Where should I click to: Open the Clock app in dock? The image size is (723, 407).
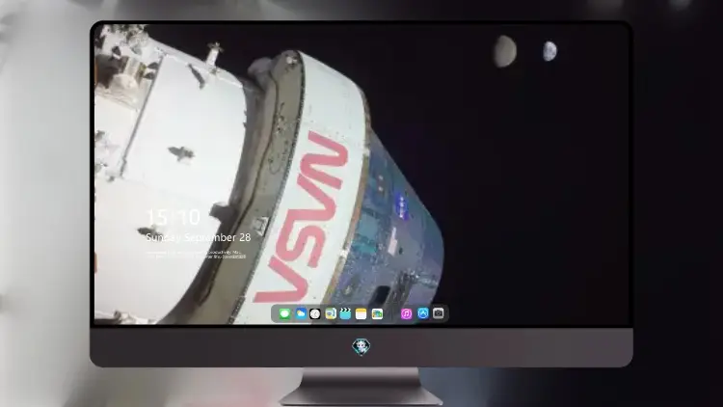click(x=315, y=313)
